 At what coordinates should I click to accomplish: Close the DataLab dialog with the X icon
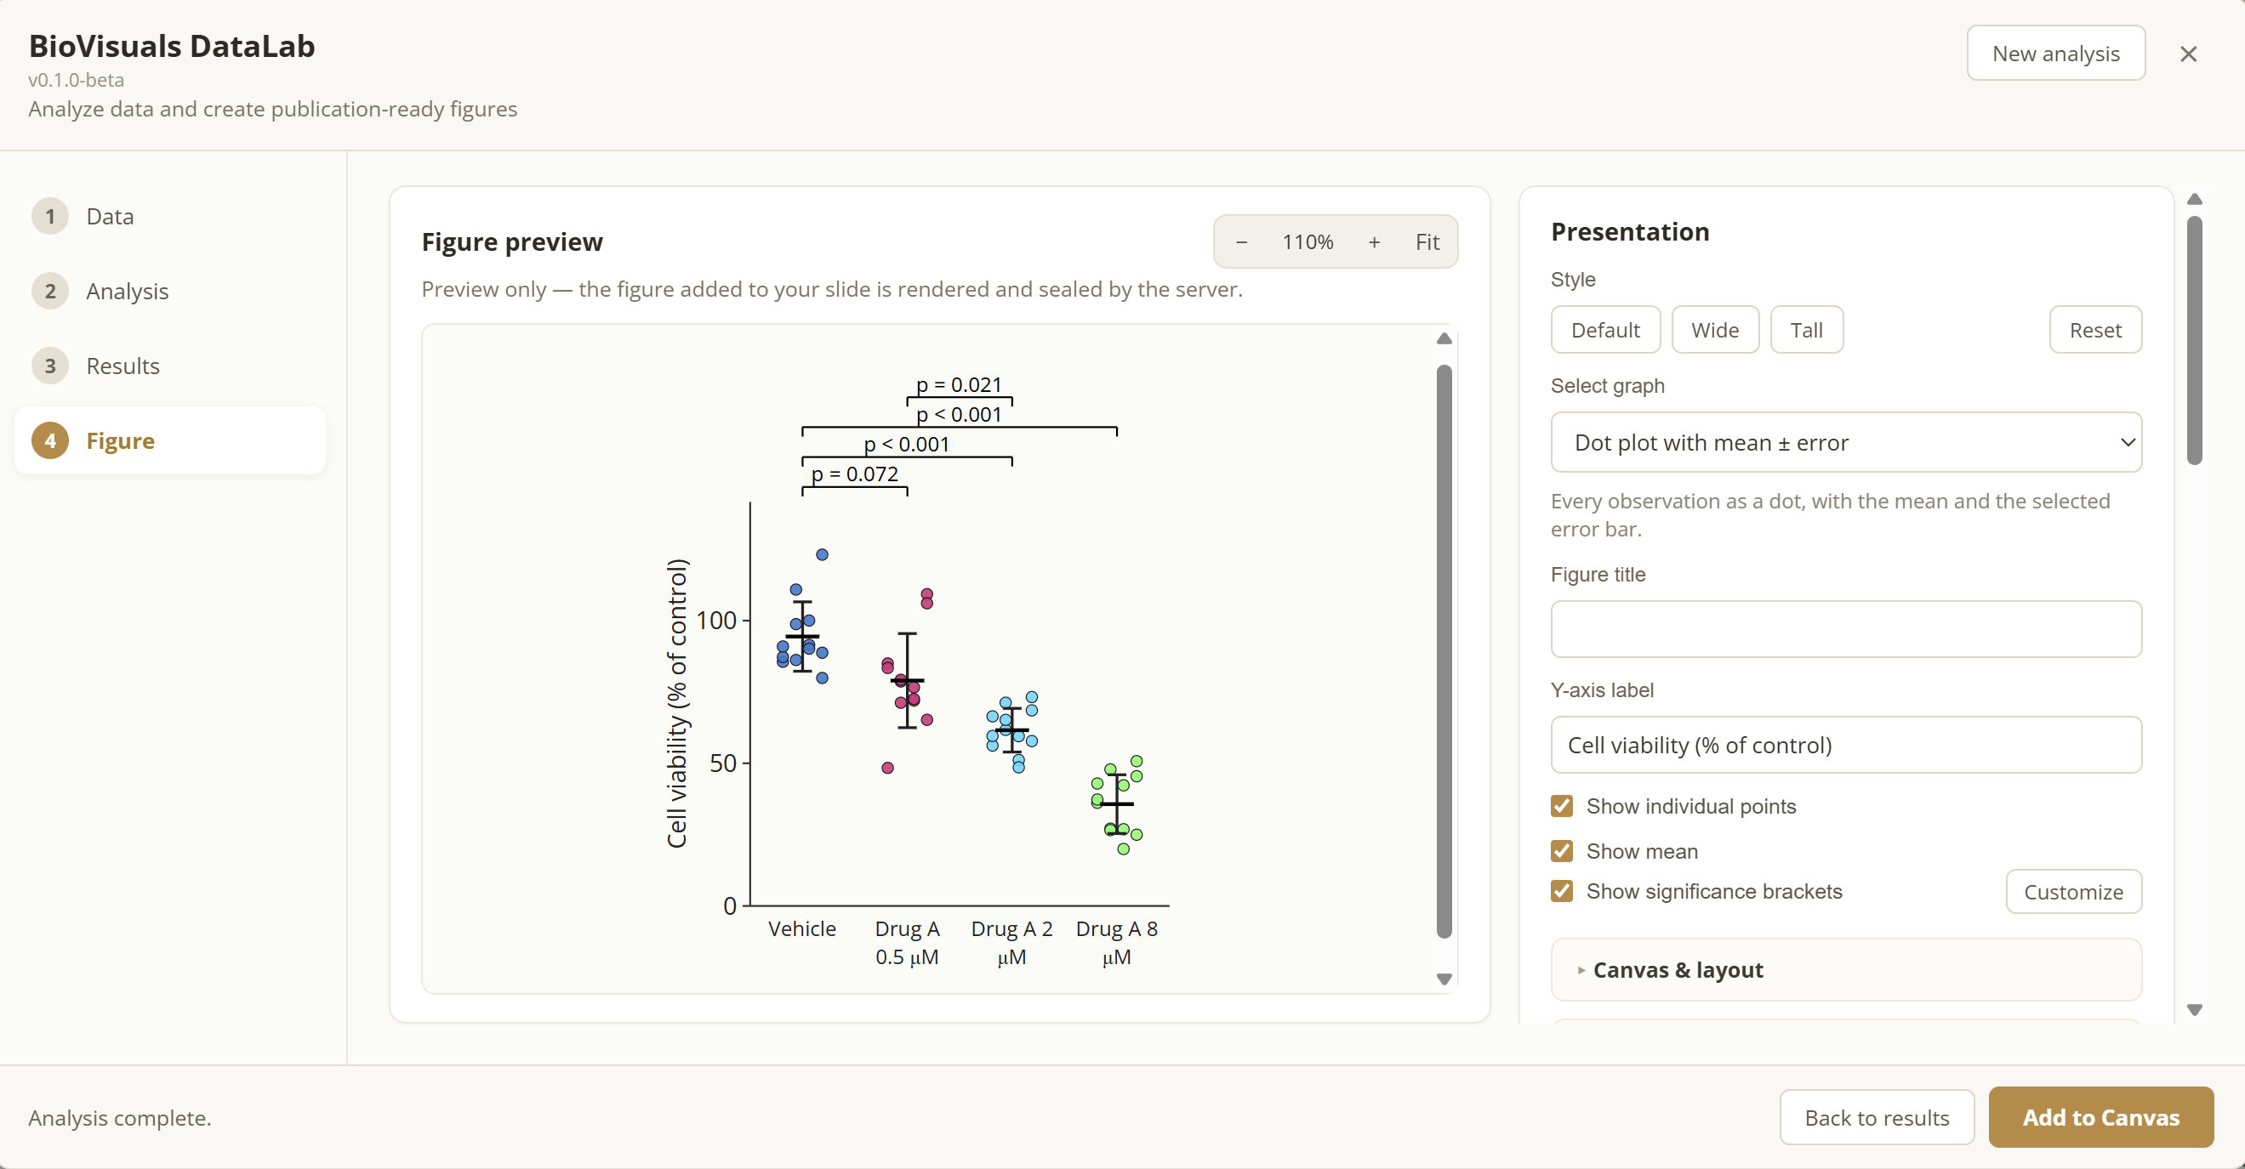[2187, 54]
